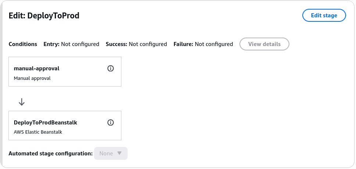Select the None option text

[x=106, y=153]
